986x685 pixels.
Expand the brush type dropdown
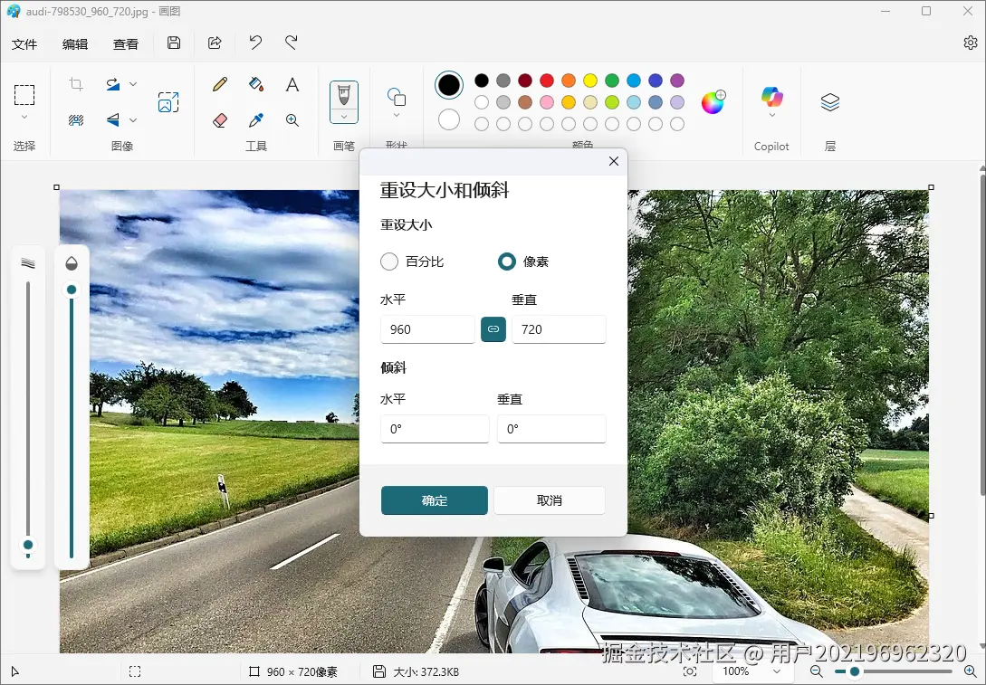pos(344,117)
